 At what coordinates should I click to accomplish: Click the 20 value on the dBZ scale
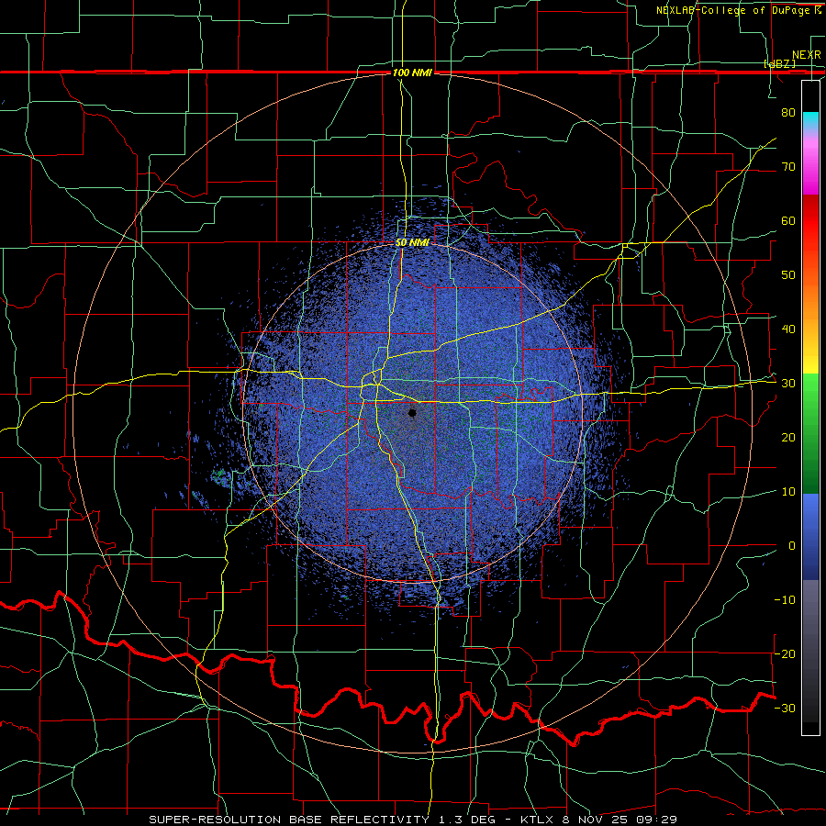coord(788,437)
